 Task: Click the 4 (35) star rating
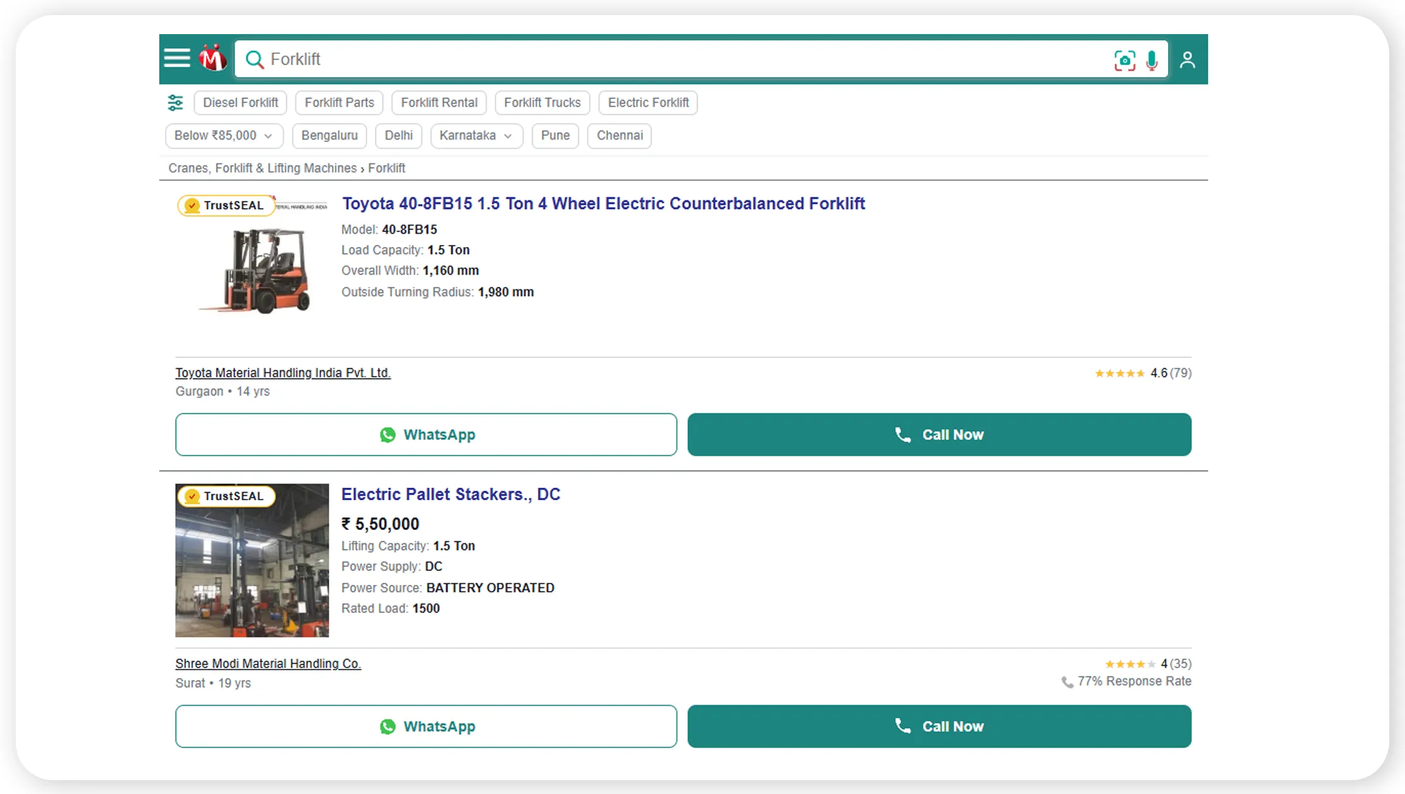pos(1148,664)
